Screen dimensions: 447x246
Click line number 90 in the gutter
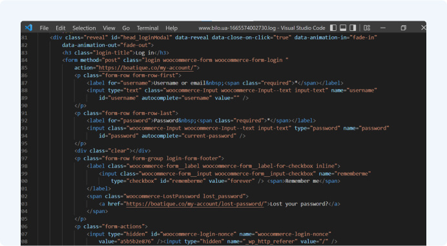click(25, 105)
